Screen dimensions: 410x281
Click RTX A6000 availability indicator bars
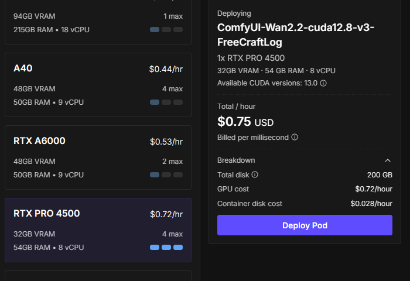(x=166, y=175)
